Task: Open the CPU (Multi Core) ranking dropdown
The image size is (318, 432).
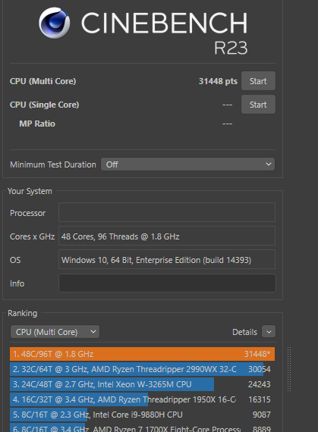Action: click(x=55, y=332)
